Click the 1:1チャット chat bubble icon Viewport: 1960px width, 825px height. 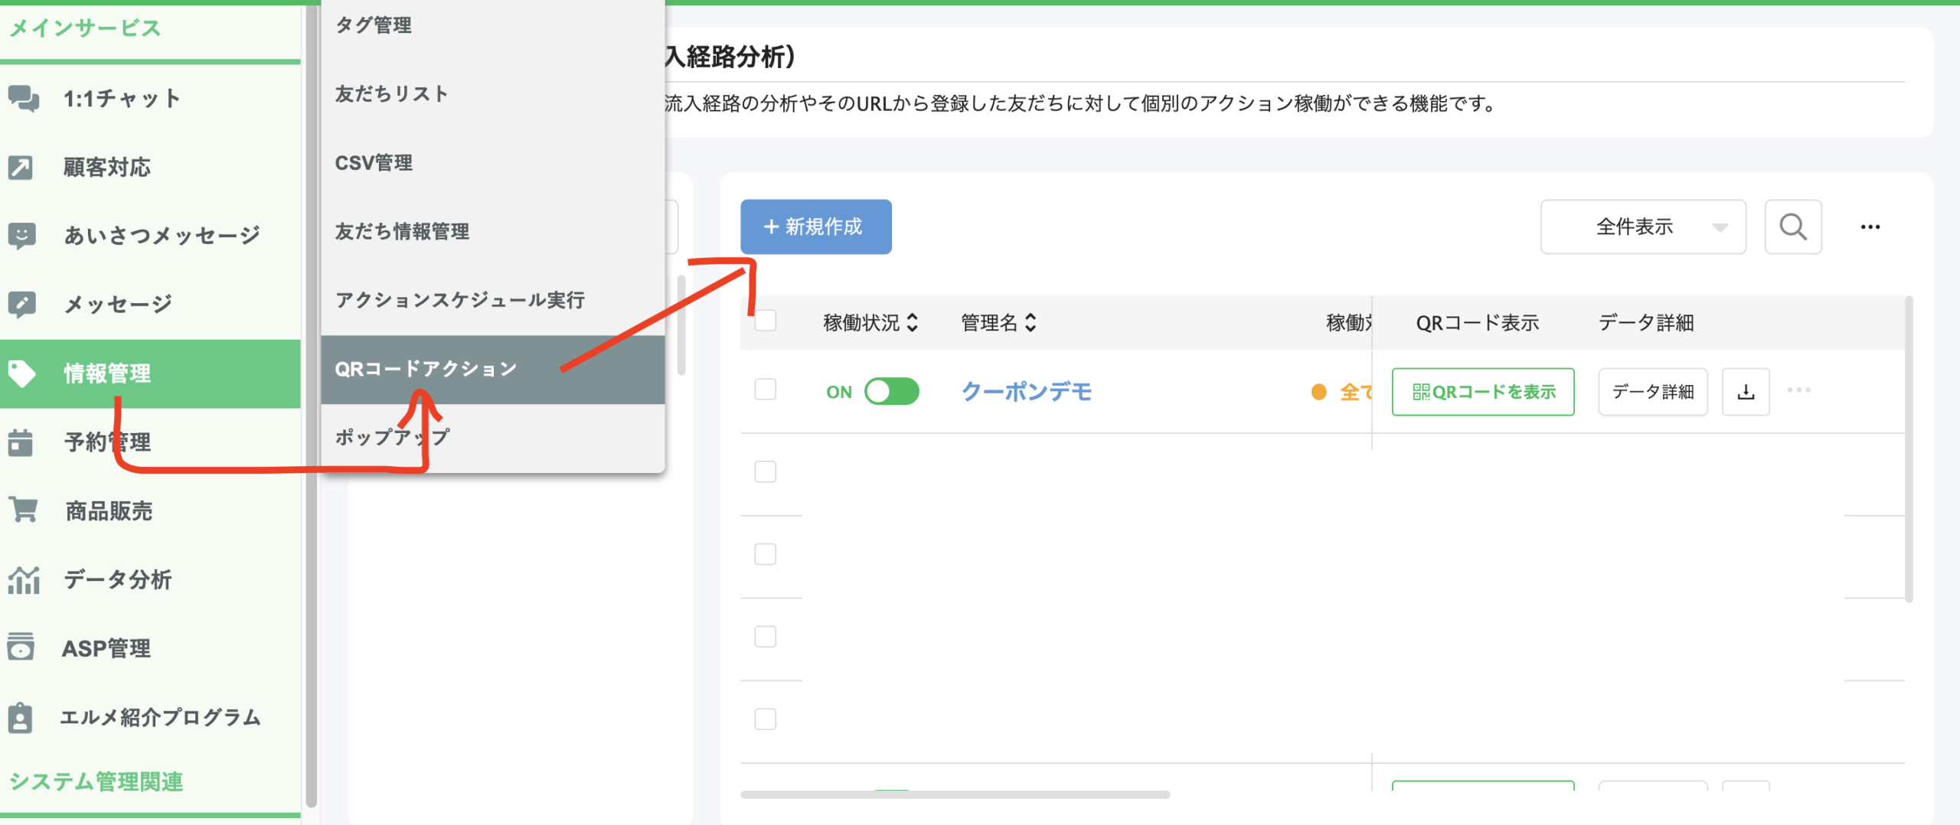tap(23, 99)
